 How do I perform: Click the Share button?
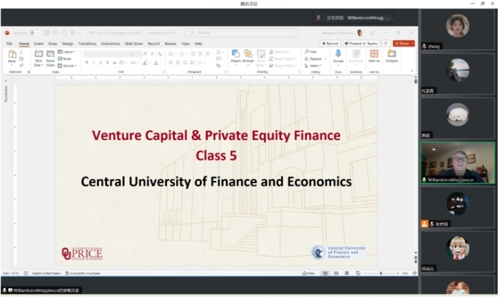tap(403, 43)
